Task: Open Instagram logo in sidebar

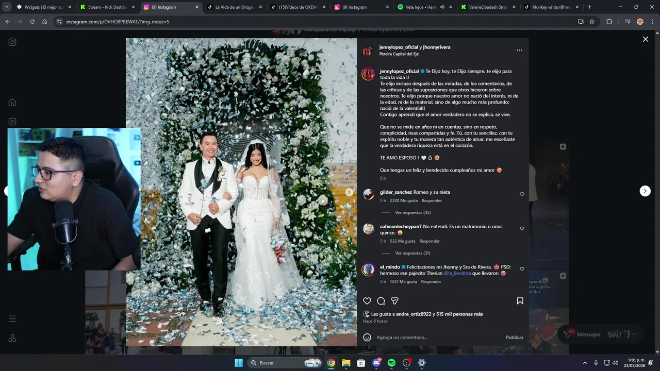Action: click(x=12, y=42)
